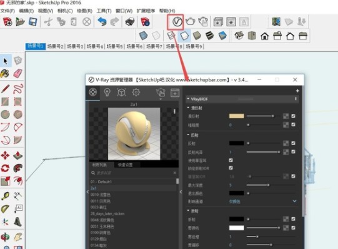Open the 文件(F) menu
The width and height of the screenshot is (338, 249).
(7, 11)
